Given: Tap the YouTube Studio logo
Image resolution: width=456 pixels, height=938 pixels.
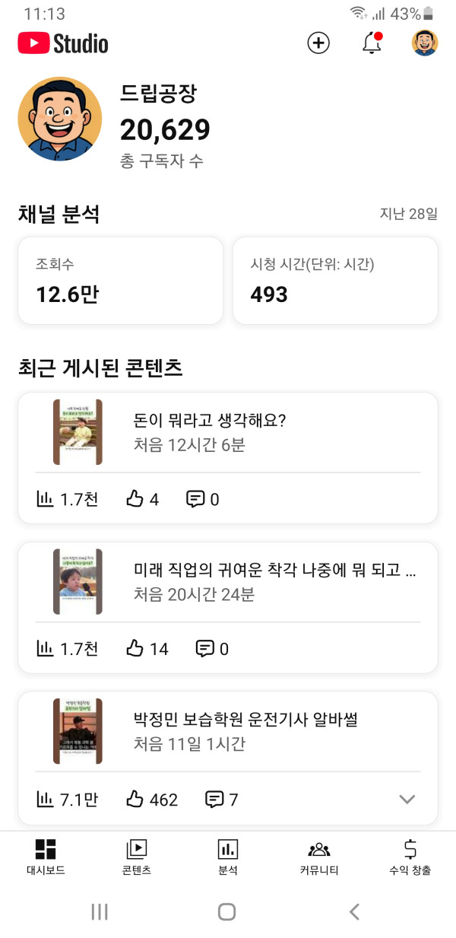Looking at the screenshot, I should [x=63, y=43].
